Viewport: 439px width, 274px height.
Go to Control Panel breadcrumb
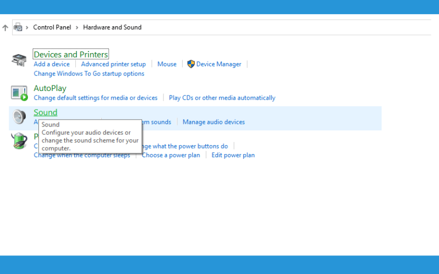click(x=52, y=27)
